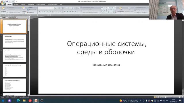The image size is (184, 103).
Task: Switch to the Структура outline tab
Action: coord(13,18)
